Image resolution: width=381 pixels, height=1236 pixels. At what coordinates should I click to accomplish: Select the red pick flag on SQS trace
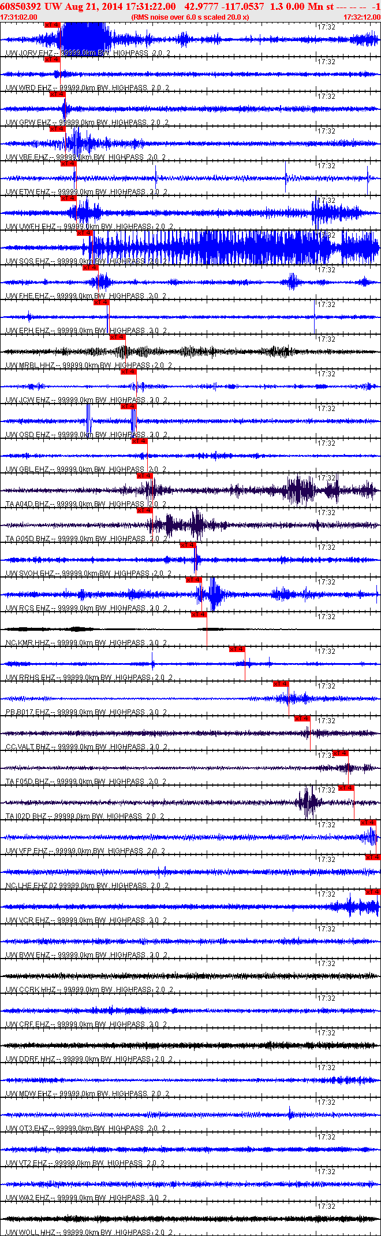(85, 233)
